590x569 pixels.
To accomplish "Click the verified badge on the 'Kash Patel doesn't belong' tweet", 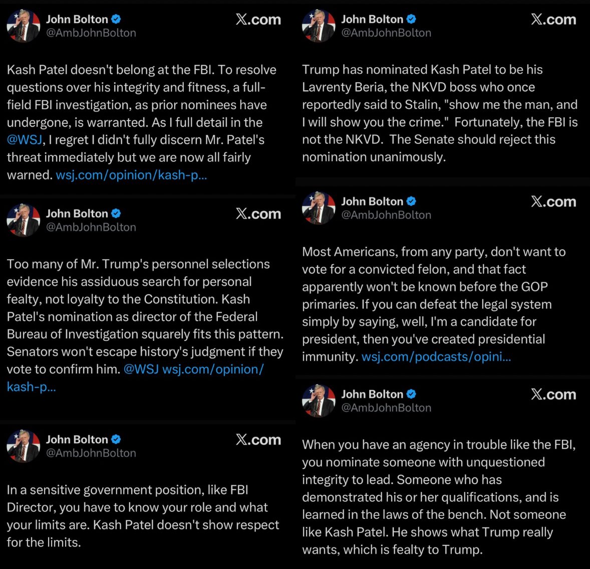I will [116, 20].
